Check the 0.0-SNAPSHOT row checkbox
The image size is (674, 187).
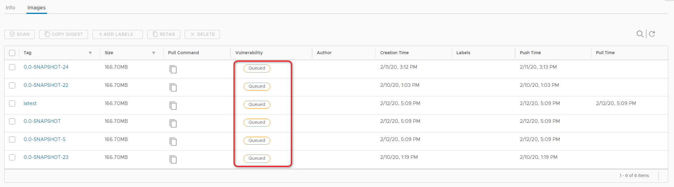[12, 121]
